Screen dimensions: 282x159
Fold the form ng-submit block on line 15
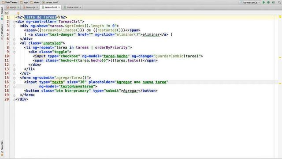[14, 78]
